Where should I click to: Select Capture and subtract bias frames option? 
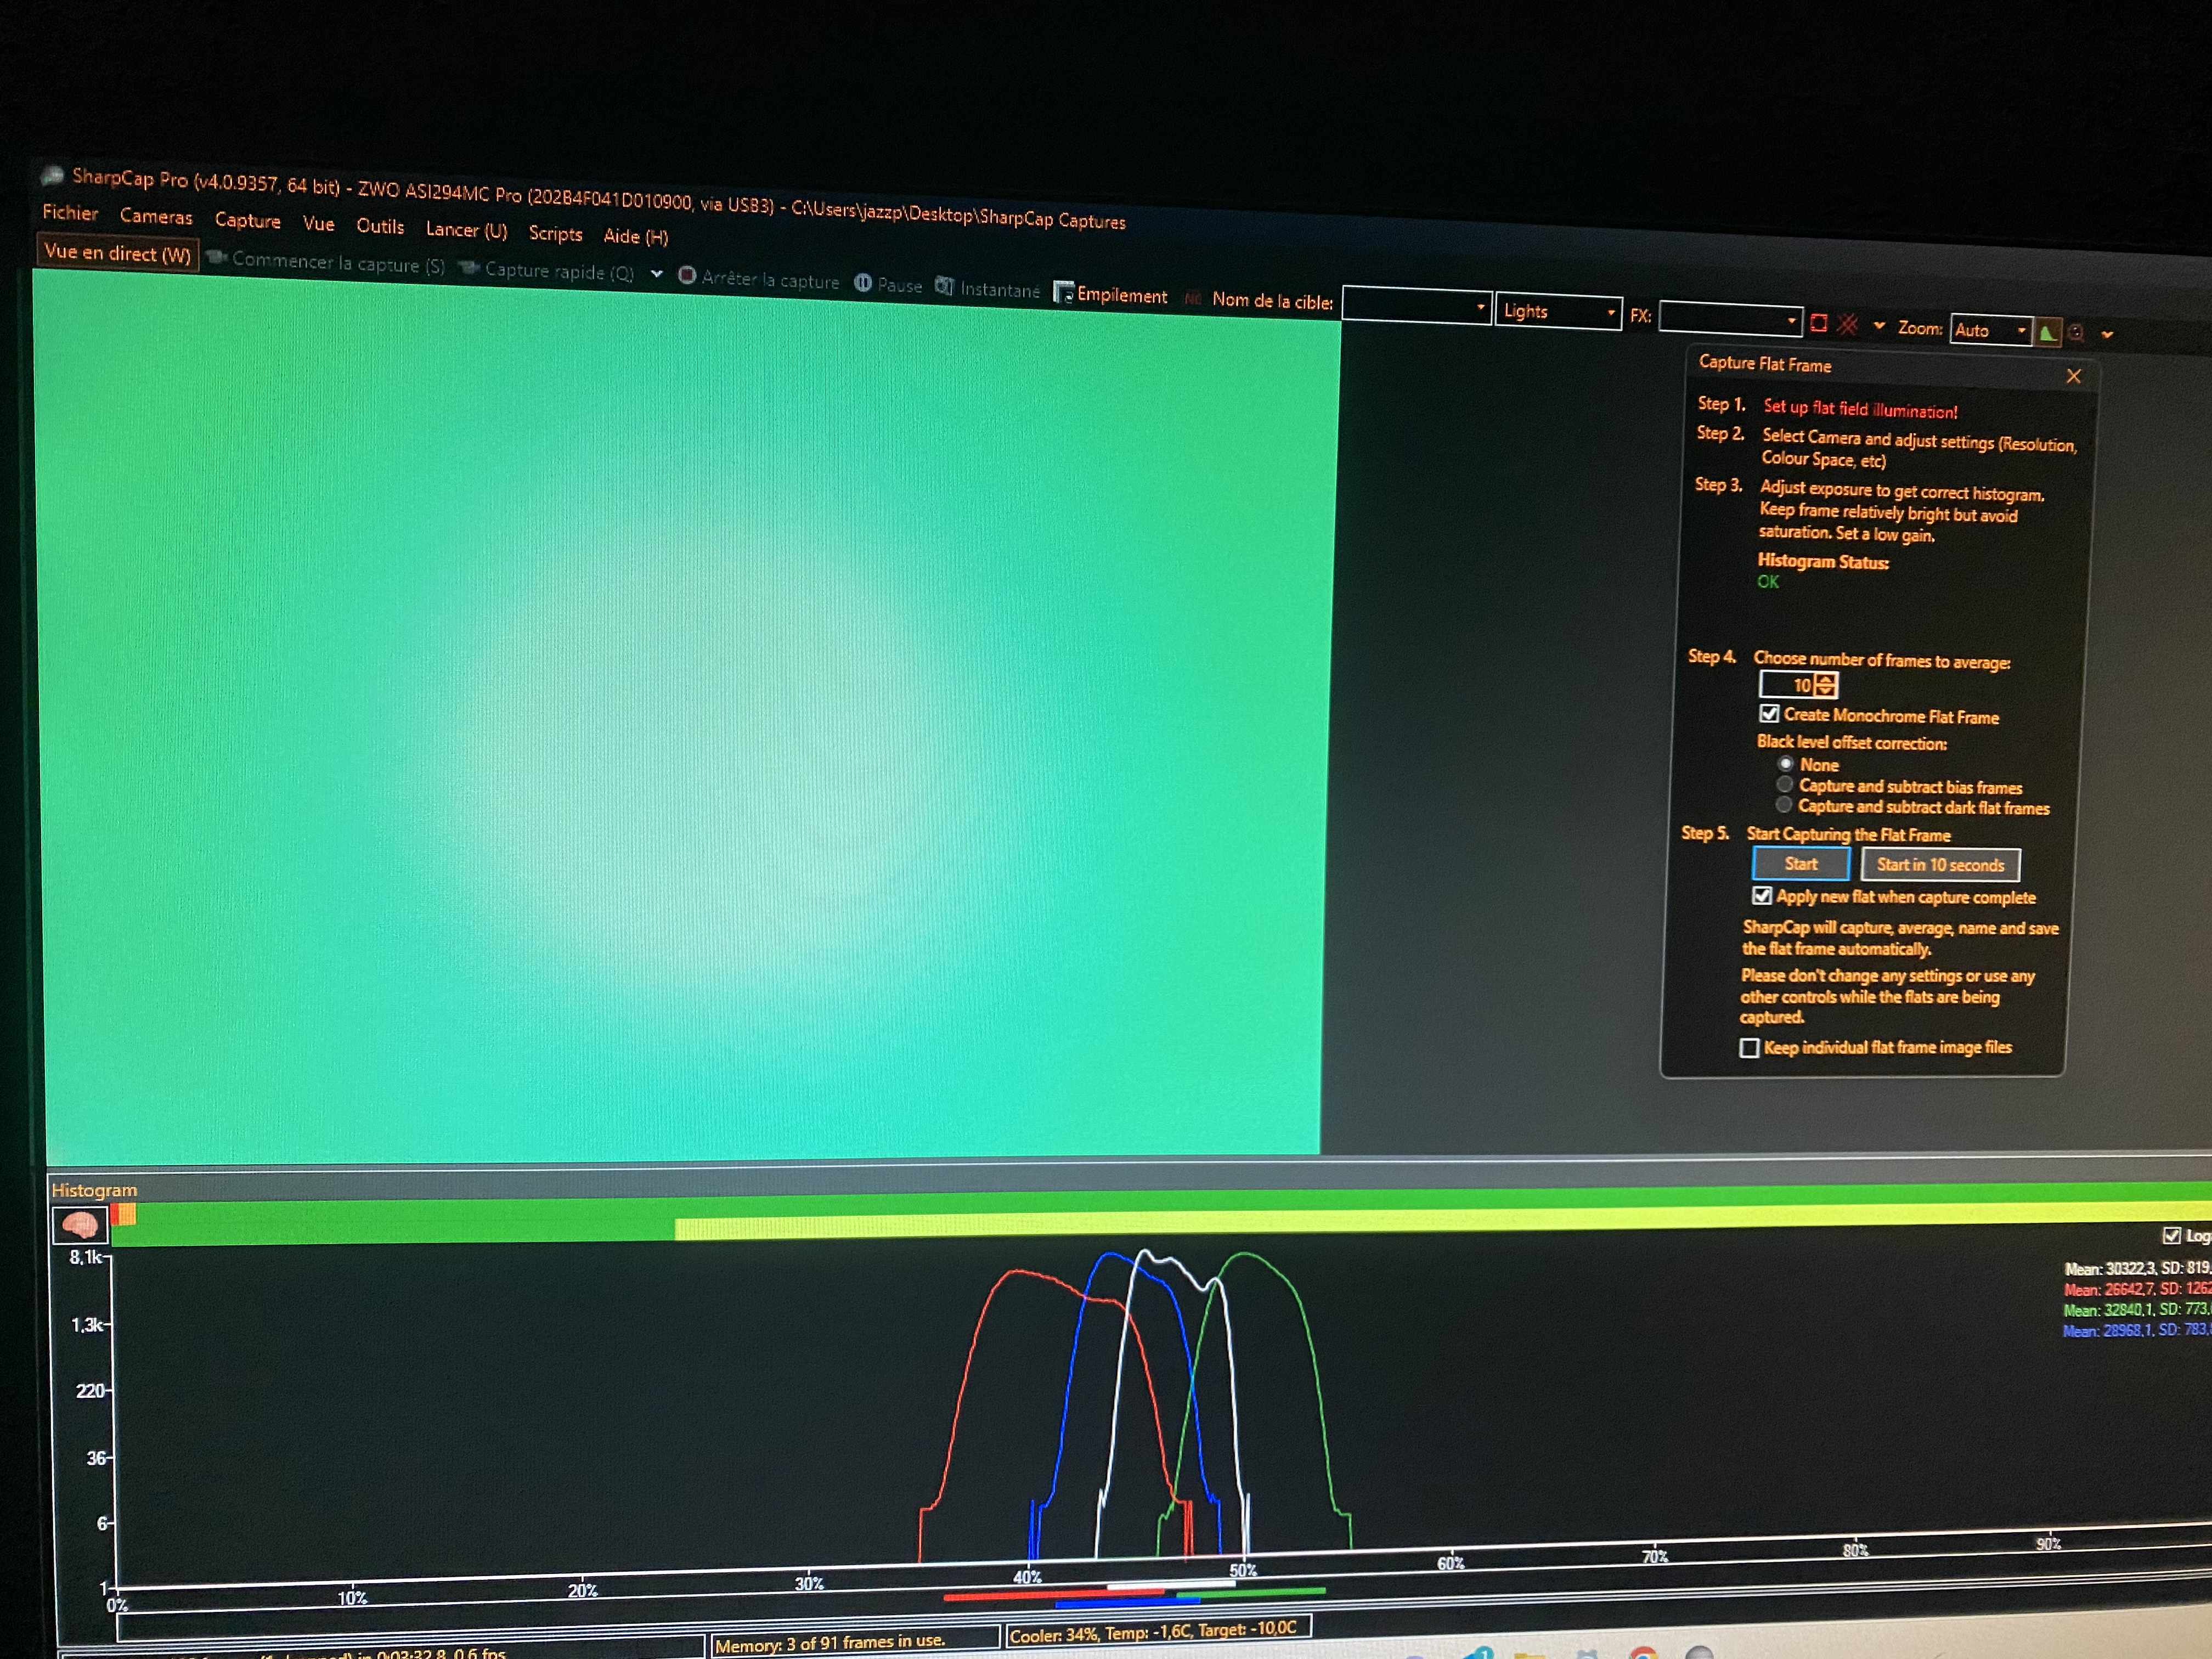click(x=1785, y=785)
